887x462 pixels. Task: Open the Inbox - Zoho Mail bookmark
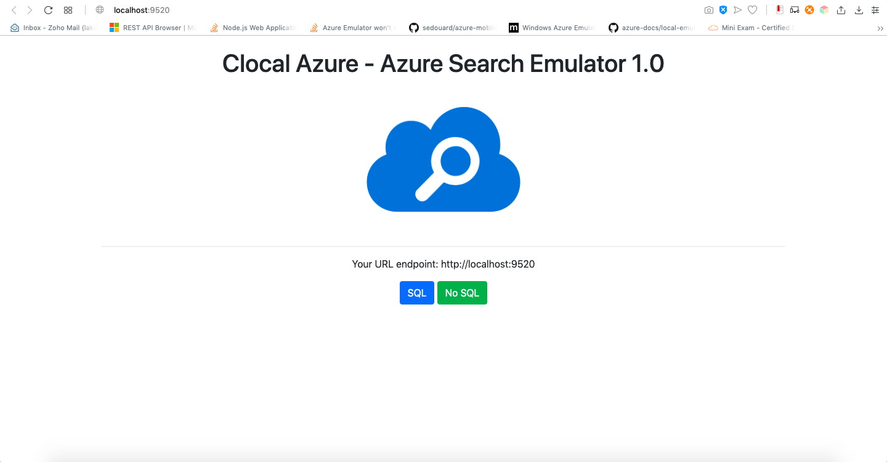53,28
